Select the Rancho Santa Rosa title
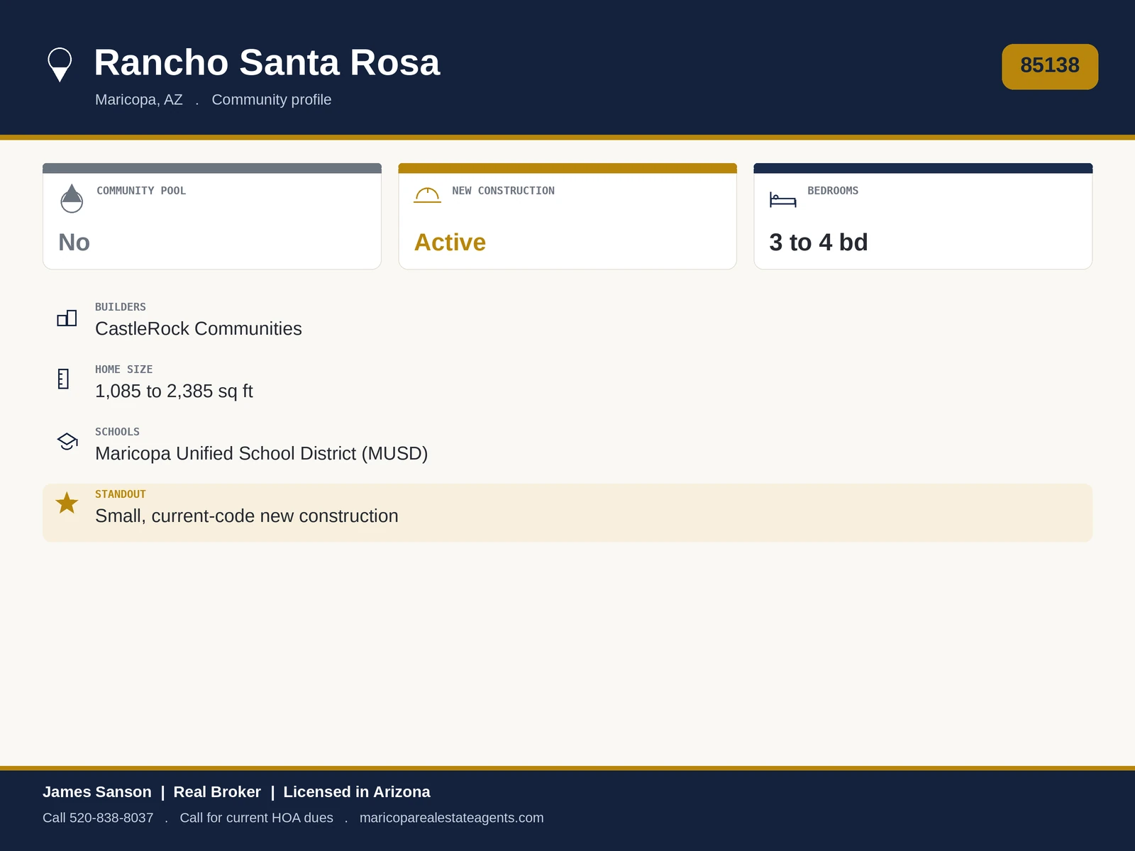This screenshot has height=851, width=1135. pyautogui.click(x=267, y=62)
